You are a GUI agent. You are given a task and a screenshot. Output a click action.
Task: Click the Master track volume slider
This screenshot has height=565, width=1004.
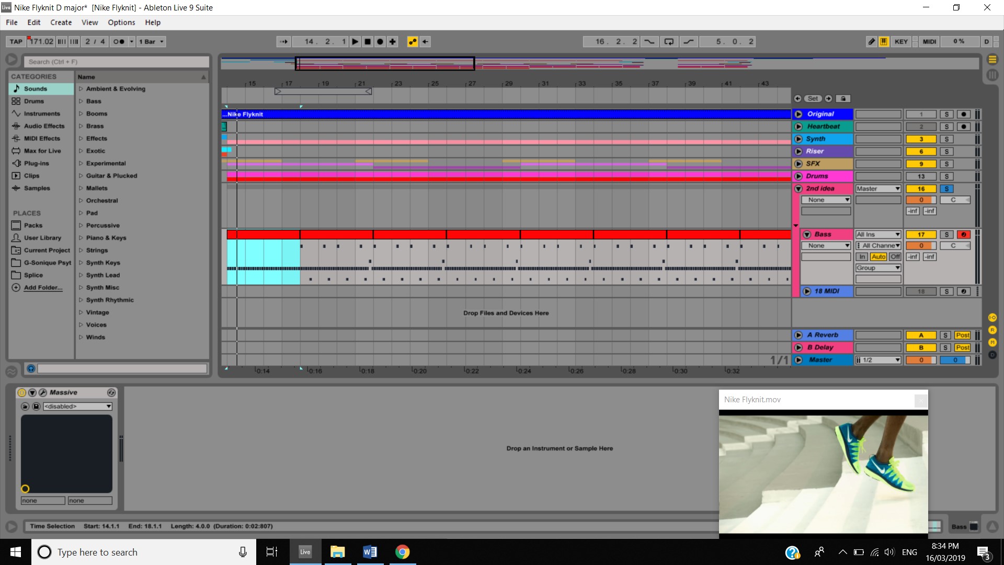(921, 360)
